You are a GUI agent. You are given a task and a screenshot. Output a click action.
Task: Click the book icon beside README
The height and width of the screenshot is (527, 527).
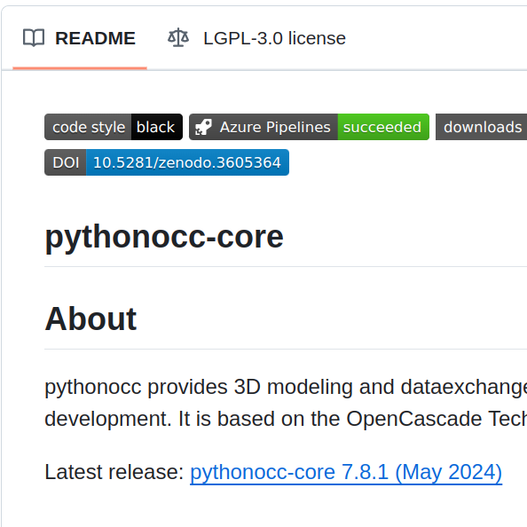click(34, 37)
